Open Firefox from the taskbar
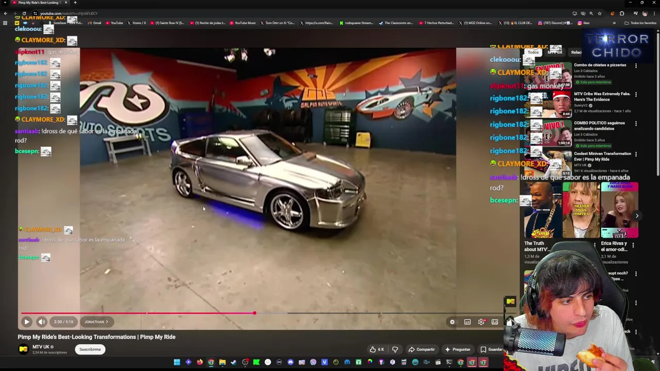 tap(200, 363)
